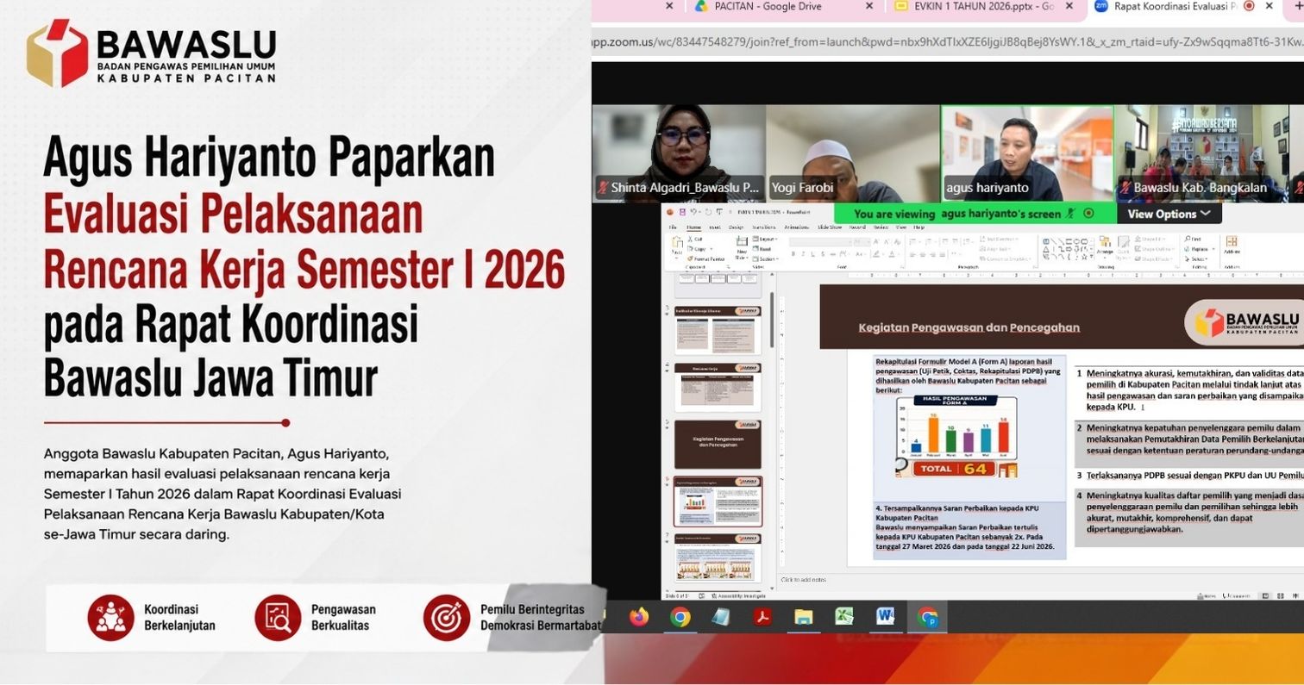This screenshot has height=685, width=1304.
Task: Launch Adobe Acrobat from the taskbar
Action: tap(762, 617)
